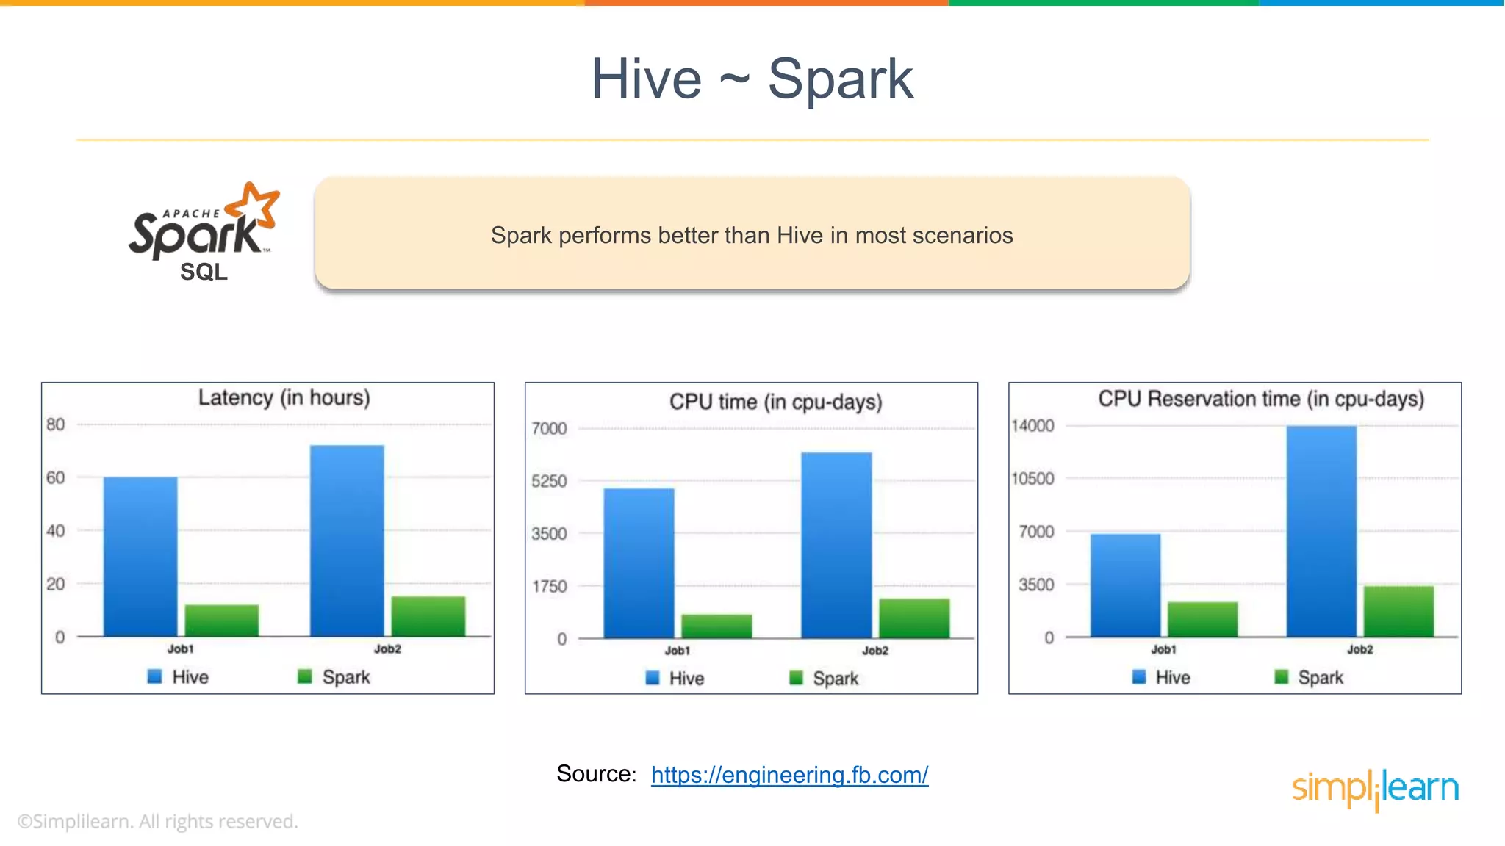Click the Spark Job2 bar in Latency chart

(x=428, y=615)
